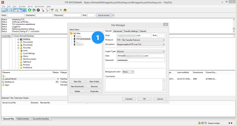This screenshot has width=237, height=126.
Task: Click the Comments text area
Action: (x=135, y=85)
